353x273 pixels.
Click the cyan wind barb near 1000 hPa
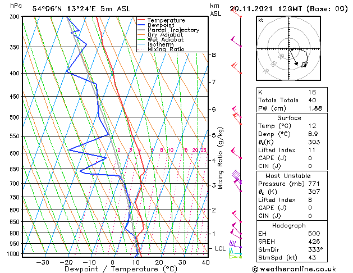(236, 252)
